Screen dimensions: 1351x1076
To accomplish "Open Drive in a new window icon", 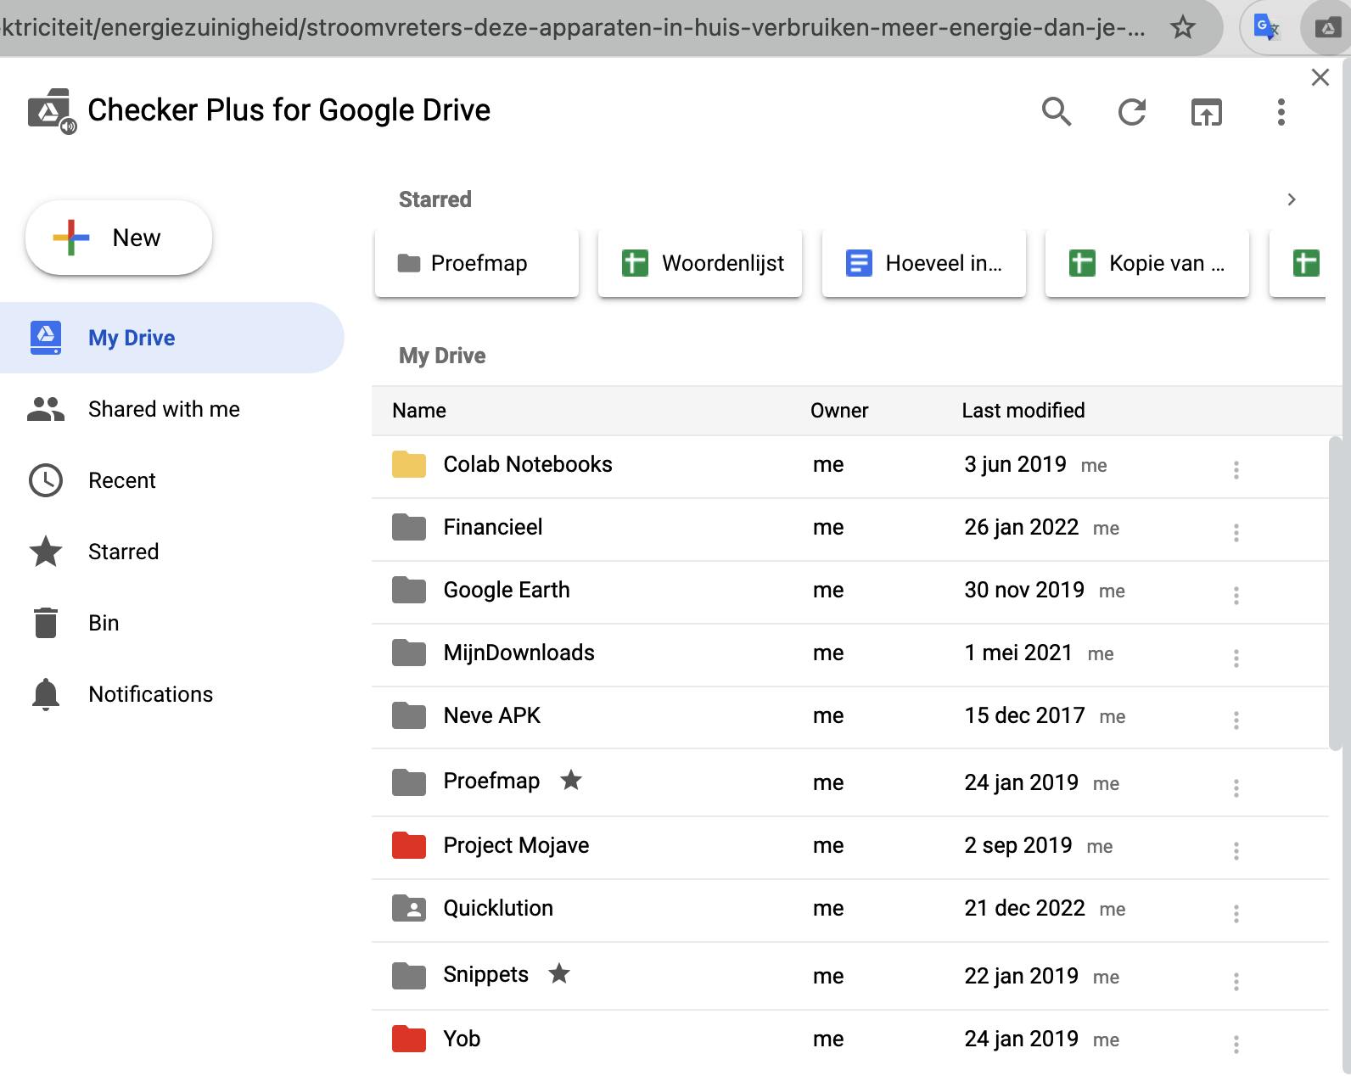I will tap(1206, 111).
